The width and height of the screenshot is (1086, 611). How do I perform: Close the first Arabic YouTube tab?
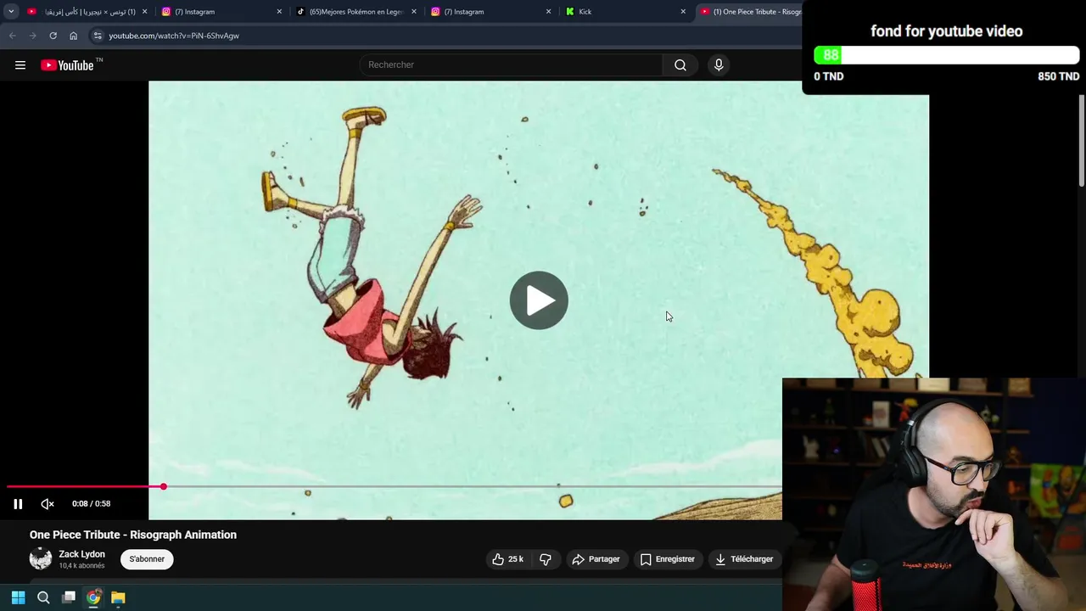point(145,12)
